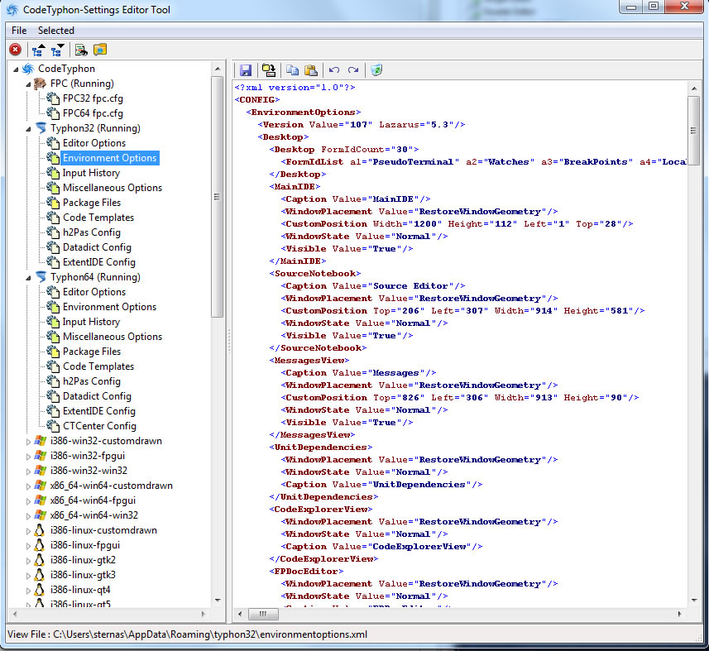
Task: Select h2Pas Config under Typhon64
Action: (91, 381)
